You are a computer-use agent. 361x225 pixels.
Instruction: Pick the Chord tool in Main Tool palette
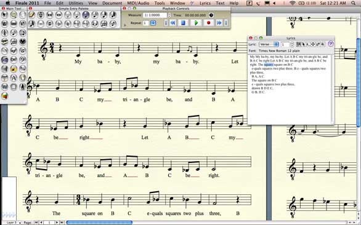tap(14, 60)
